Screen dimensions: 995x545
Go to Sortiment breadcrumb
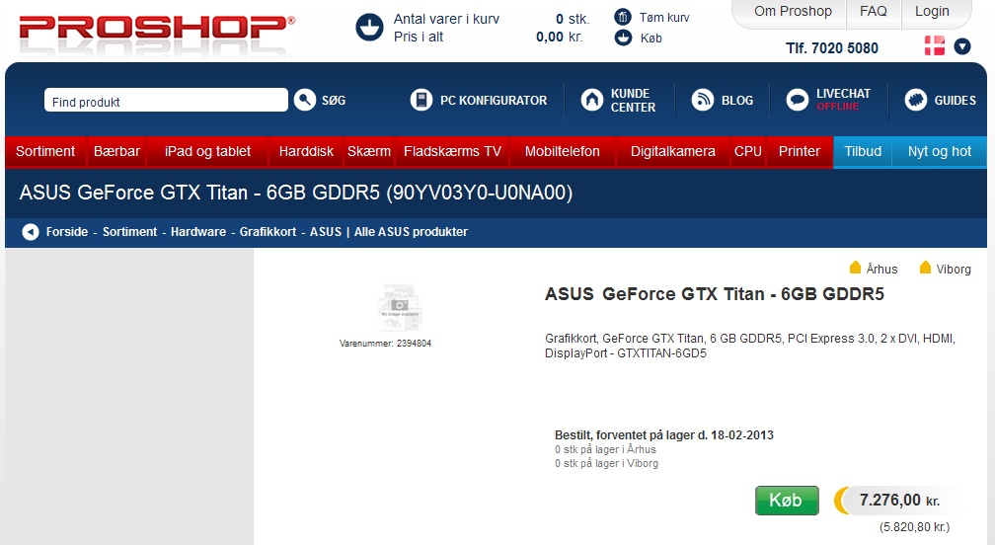click(129, 232)
